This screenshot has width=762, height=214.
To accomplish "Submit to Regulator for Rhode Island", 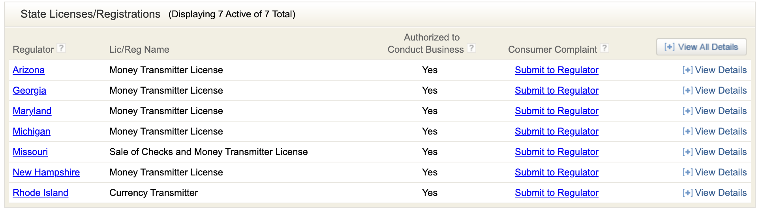I will [556, 193].
